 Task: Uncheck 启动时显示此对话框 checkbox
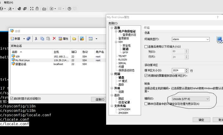(x=12, y=98)
